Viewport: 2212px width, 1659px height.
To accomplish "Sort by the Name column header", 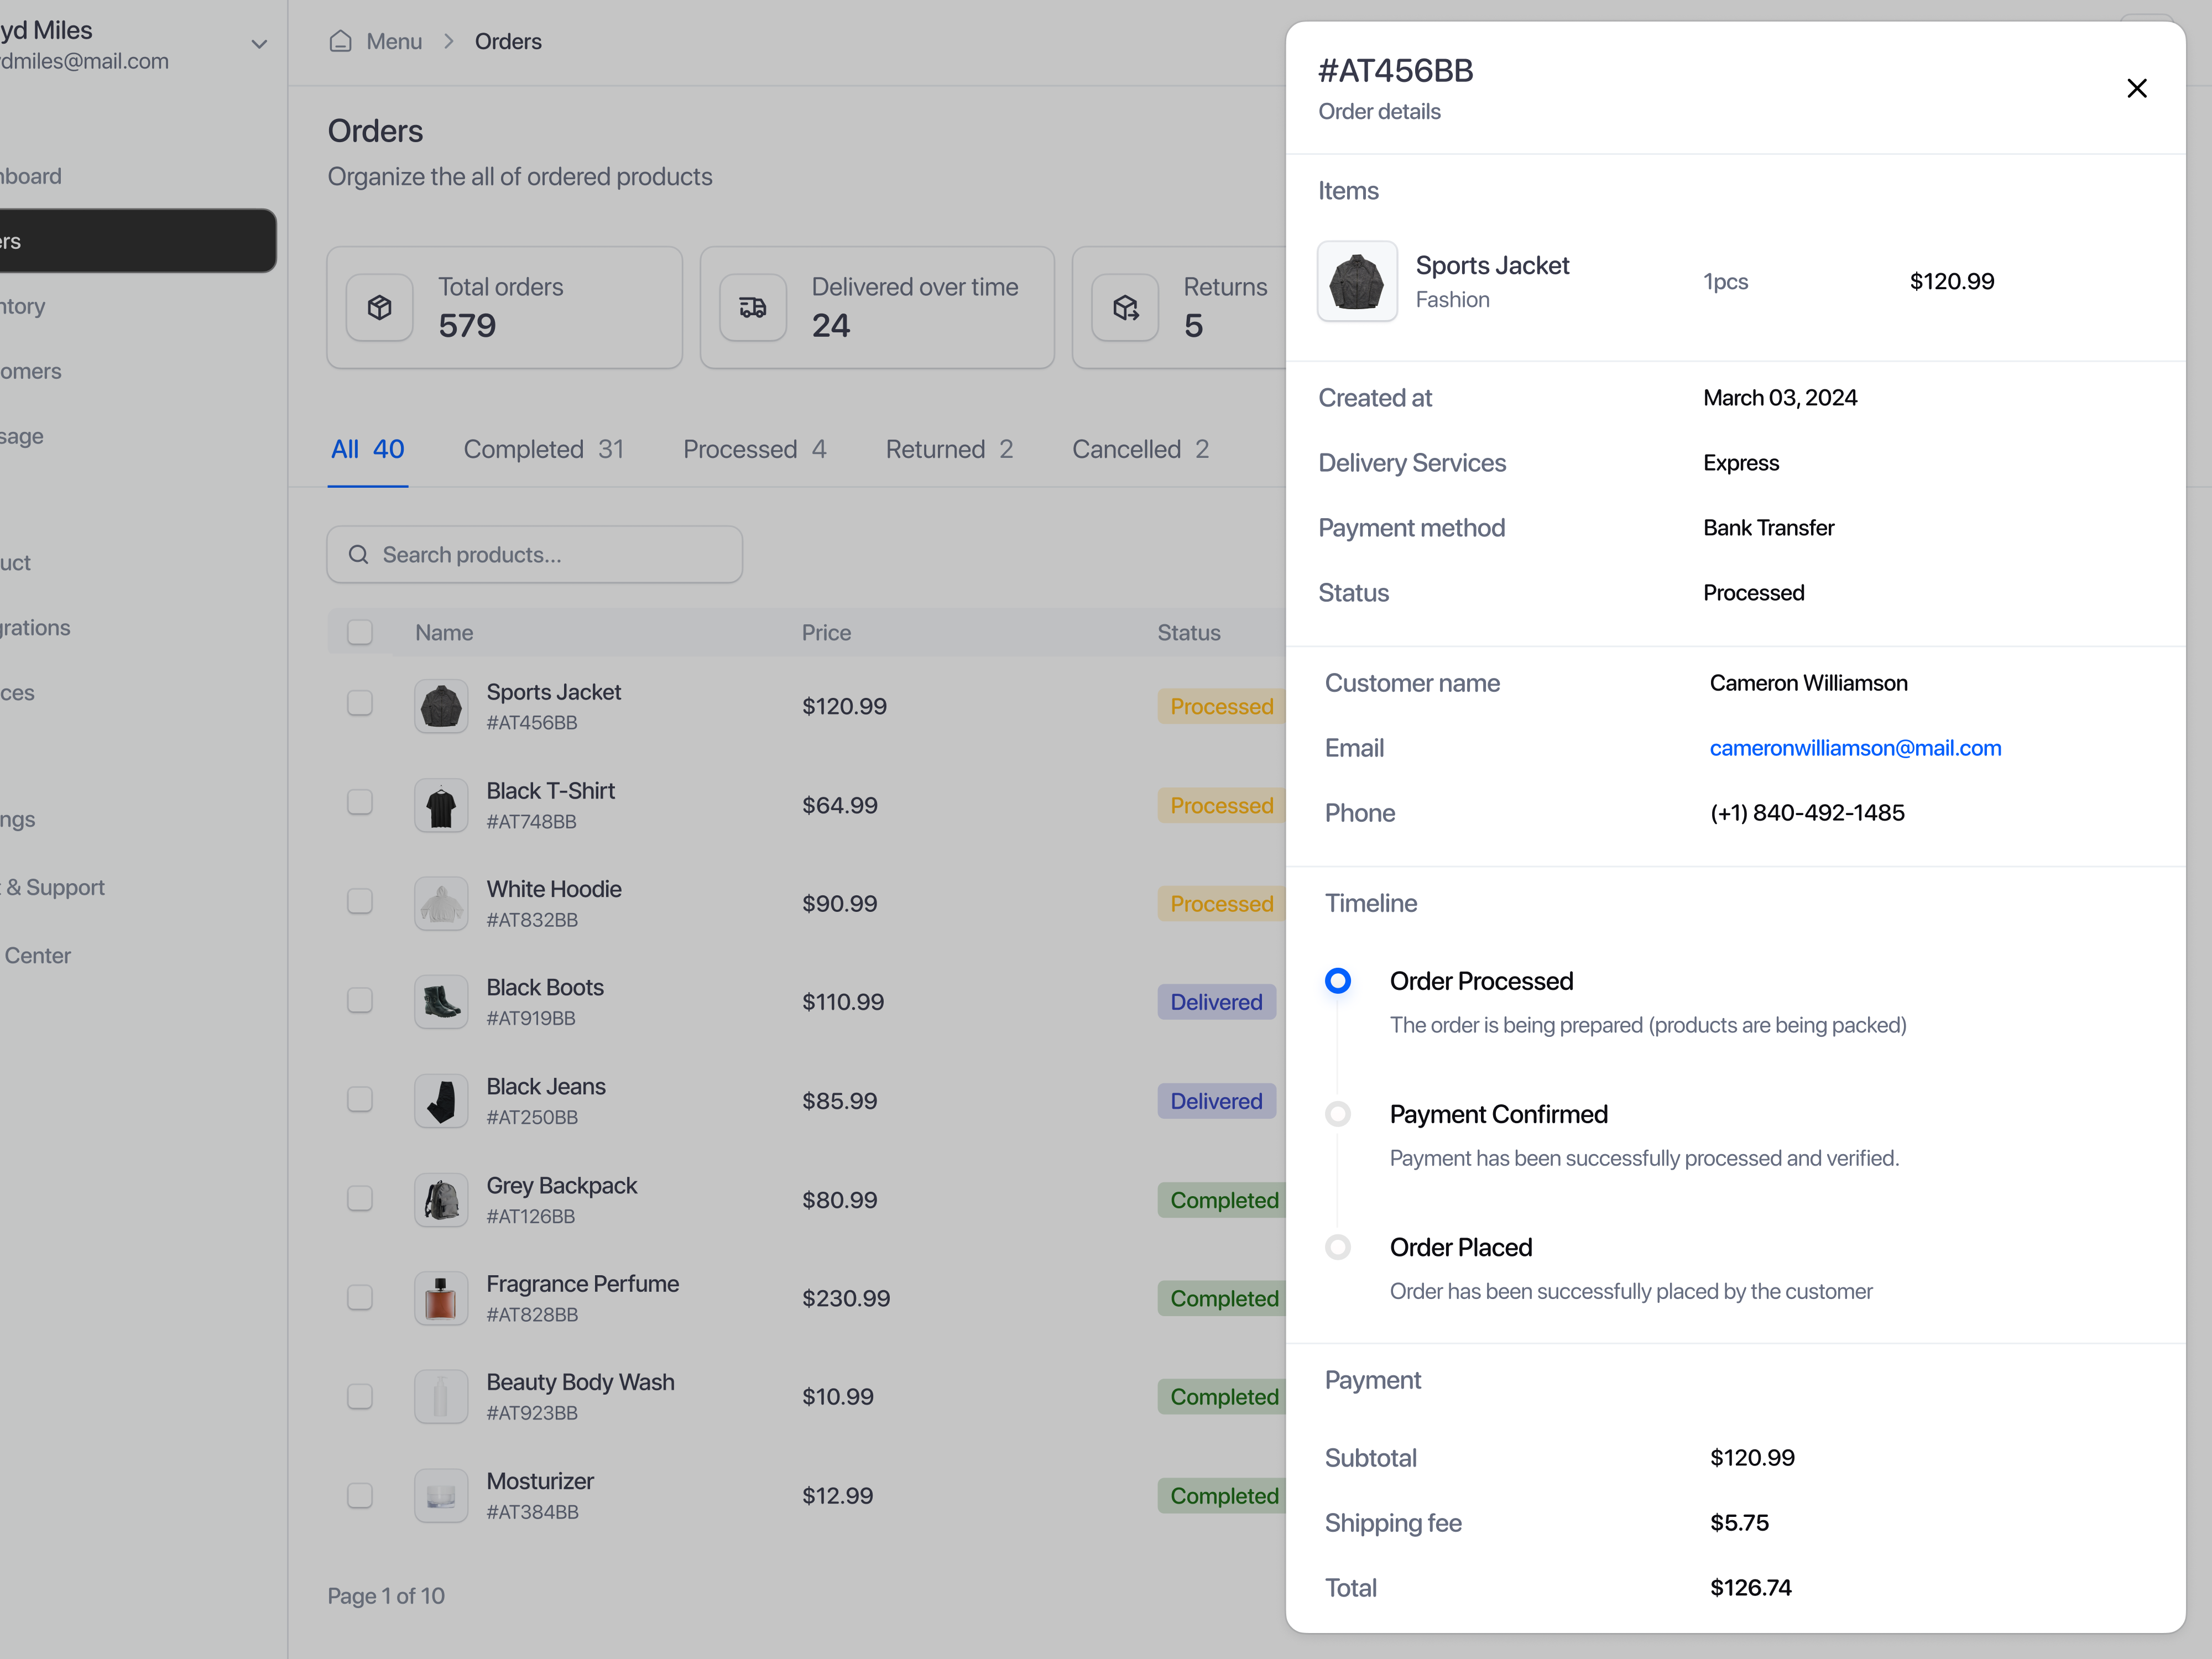I will pyautogui.click(x=444, y=632).
